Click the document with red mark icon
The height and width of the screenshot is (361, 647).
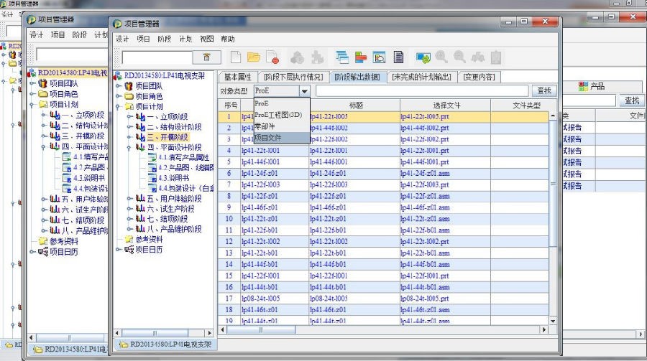[272, 57]
